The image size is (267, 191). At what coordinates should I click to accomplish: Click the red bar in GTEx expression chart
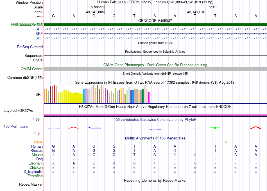coord(54,94)
